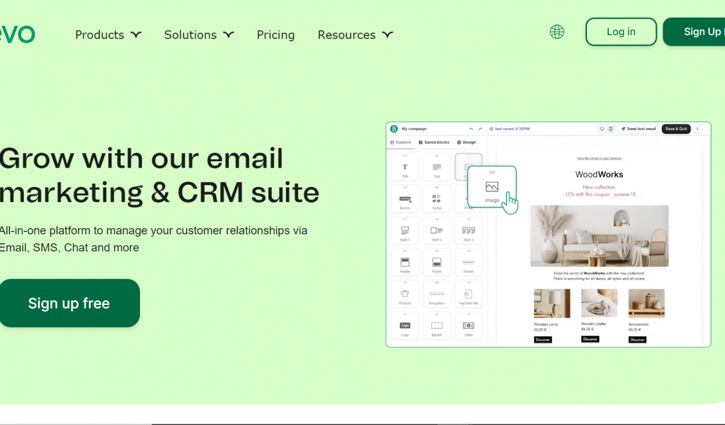Open the Resources dropdown menu

pyautogui.click(x=355, y=35)
